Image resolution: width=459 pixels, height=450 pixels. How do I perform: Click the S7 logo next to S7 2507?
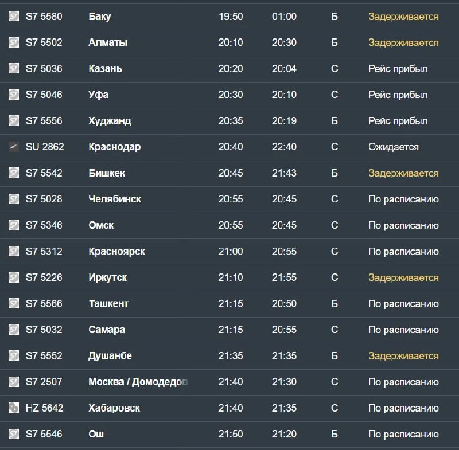(x=13, y=382)
